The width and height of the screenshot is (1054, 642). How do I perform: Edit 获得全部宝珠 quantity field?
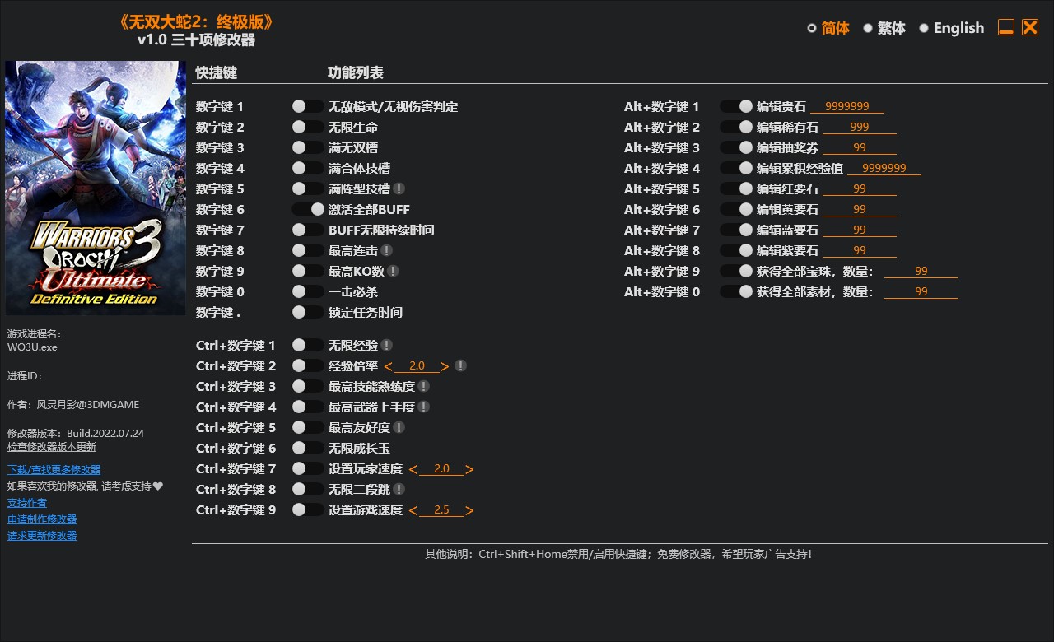pos(921,271)
